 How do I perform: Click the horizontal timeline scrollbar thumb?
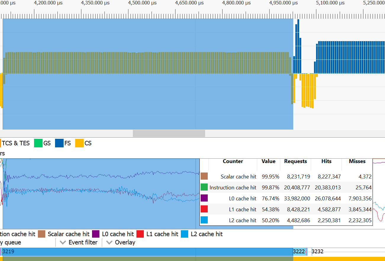point(169,133)
